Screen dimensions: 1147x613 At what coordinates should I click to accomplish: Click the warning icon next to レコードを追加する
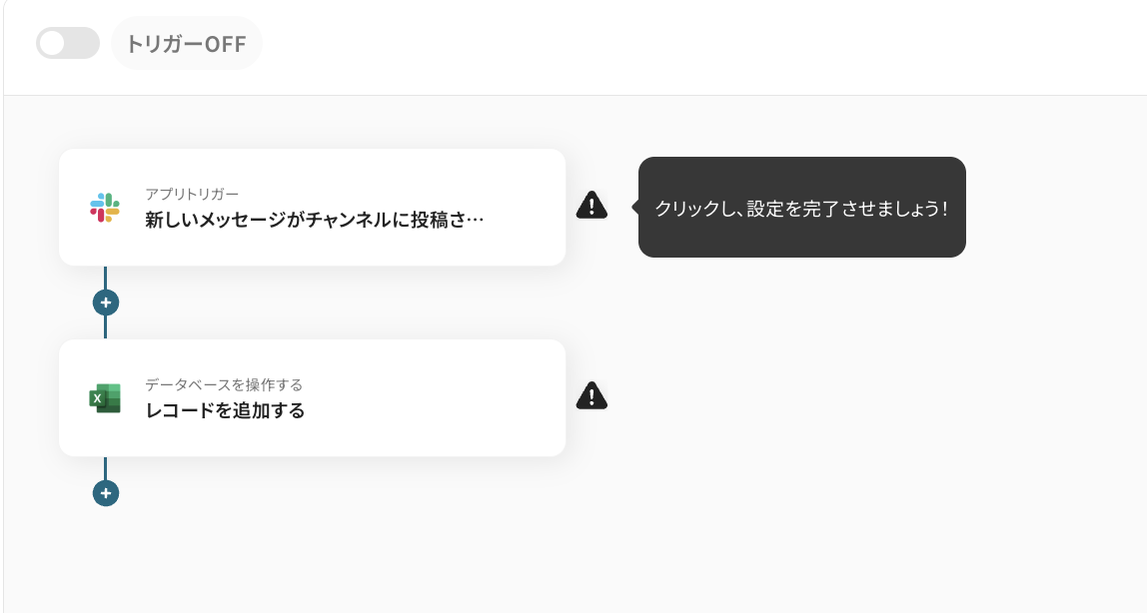point(591,395)
